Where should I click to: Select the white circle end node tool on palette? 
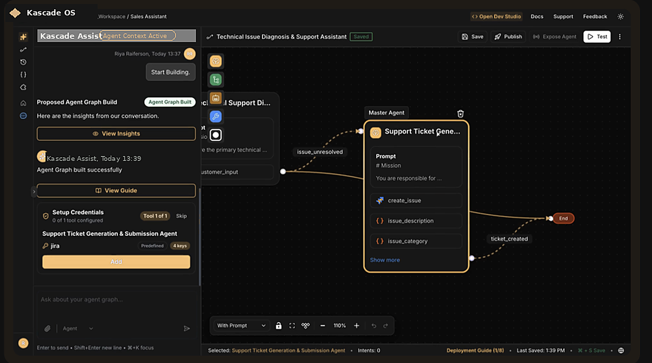[x=216, y=135]
